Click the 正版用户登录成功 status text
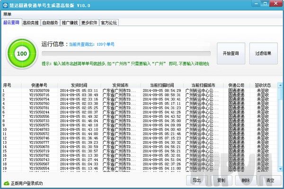The image size is (284, 189). (x=27, y=183)
